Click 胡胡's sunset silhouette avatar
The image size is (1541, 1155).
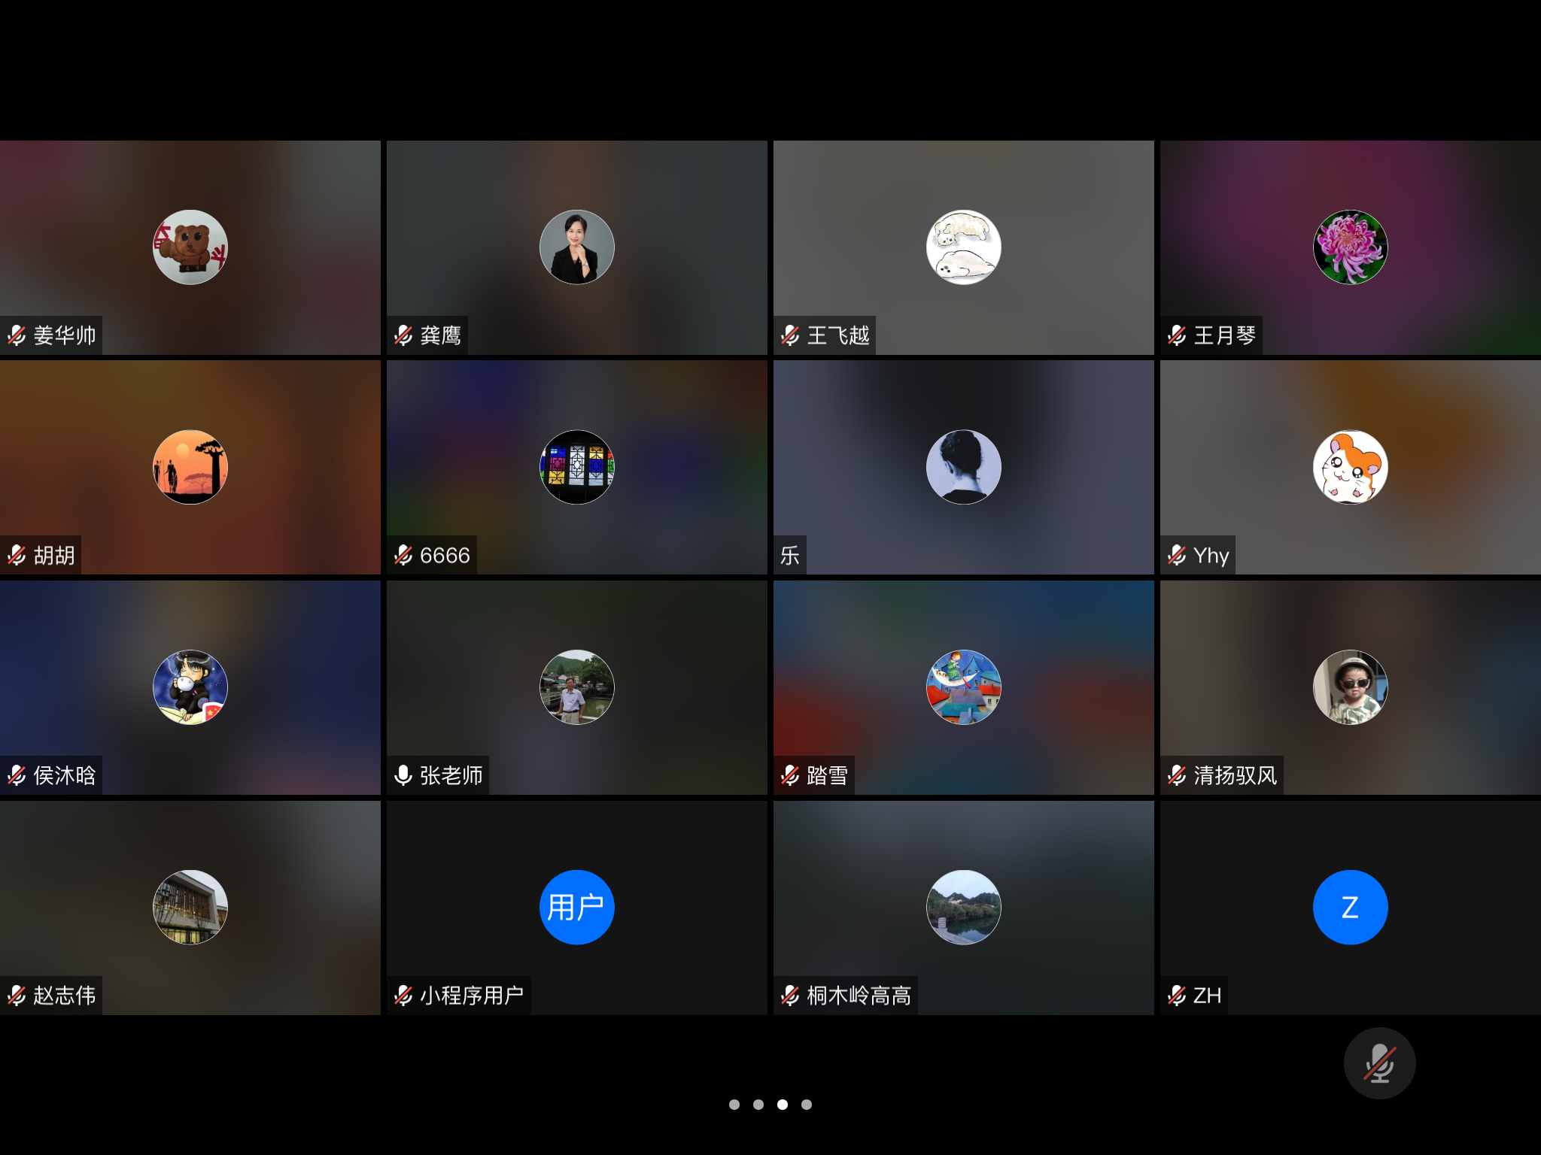pos(190,467)
